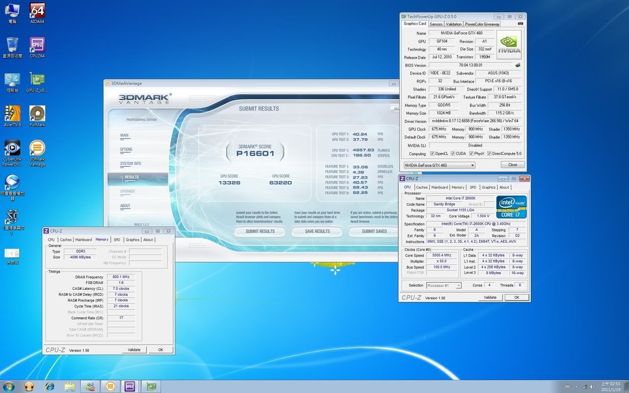The image size is (629, 393).
Task: Toggle the PhysX checkbox in GPU-Z
Action: [471, 154]
